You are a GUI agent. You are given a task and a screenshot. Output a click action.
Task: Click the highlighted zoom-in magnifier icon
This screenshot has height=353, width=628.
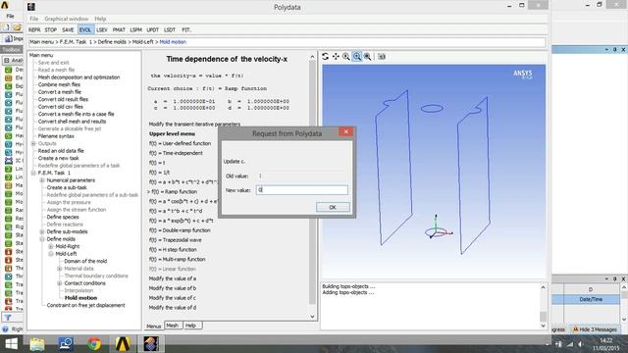(357, 57)
